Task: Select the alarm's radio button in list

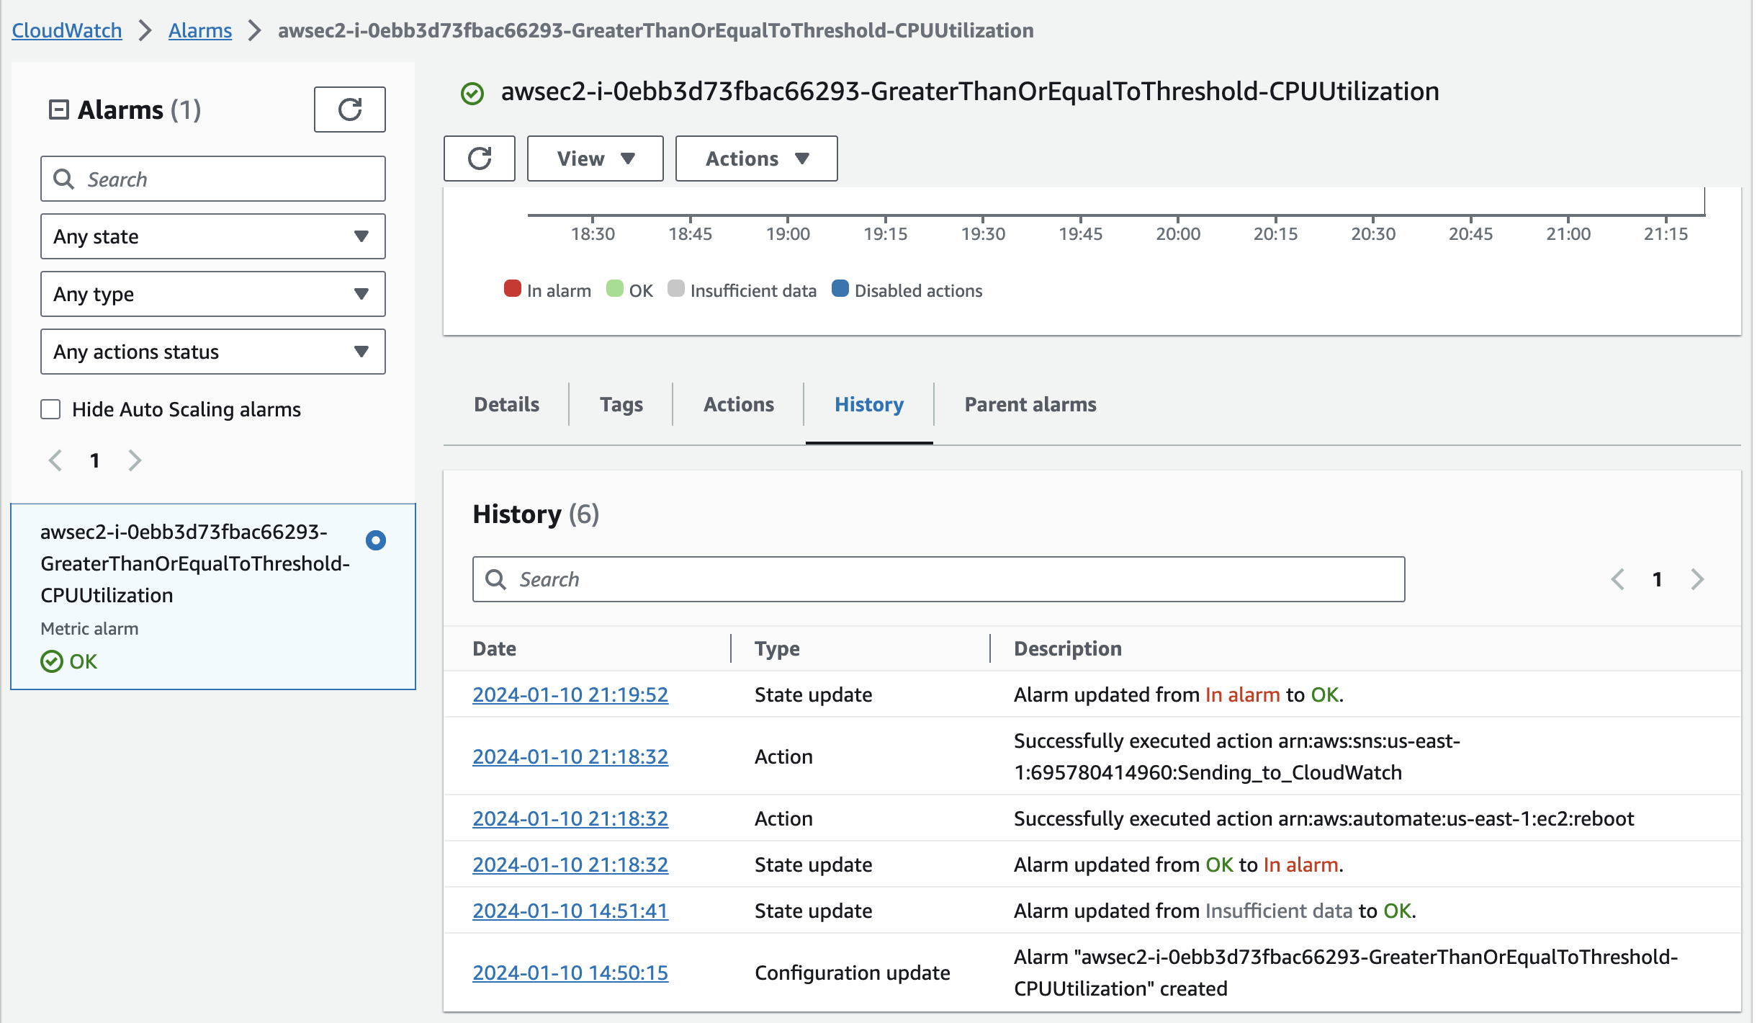Action: coord(375,540)
